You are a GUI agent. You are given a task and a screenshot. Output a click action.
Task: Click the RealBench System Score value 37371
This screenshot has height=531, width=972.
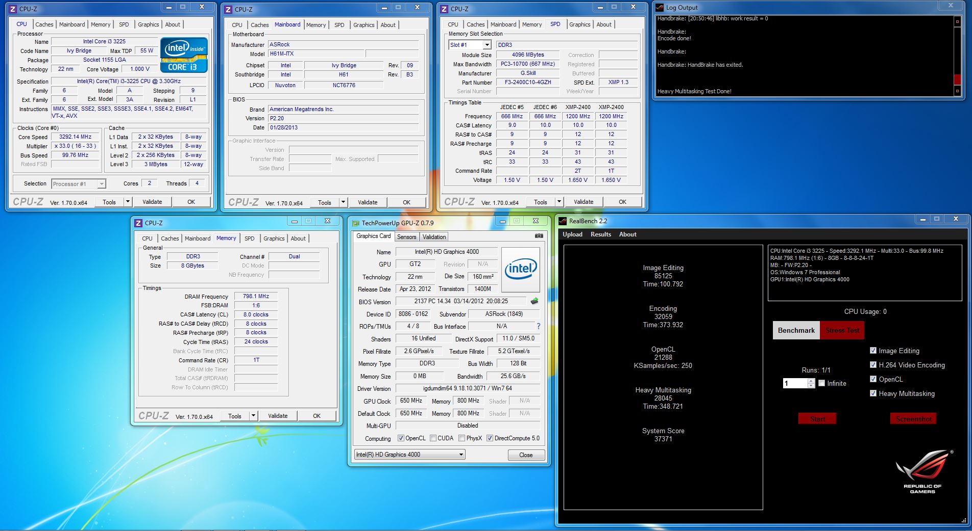tap(663, 439)
